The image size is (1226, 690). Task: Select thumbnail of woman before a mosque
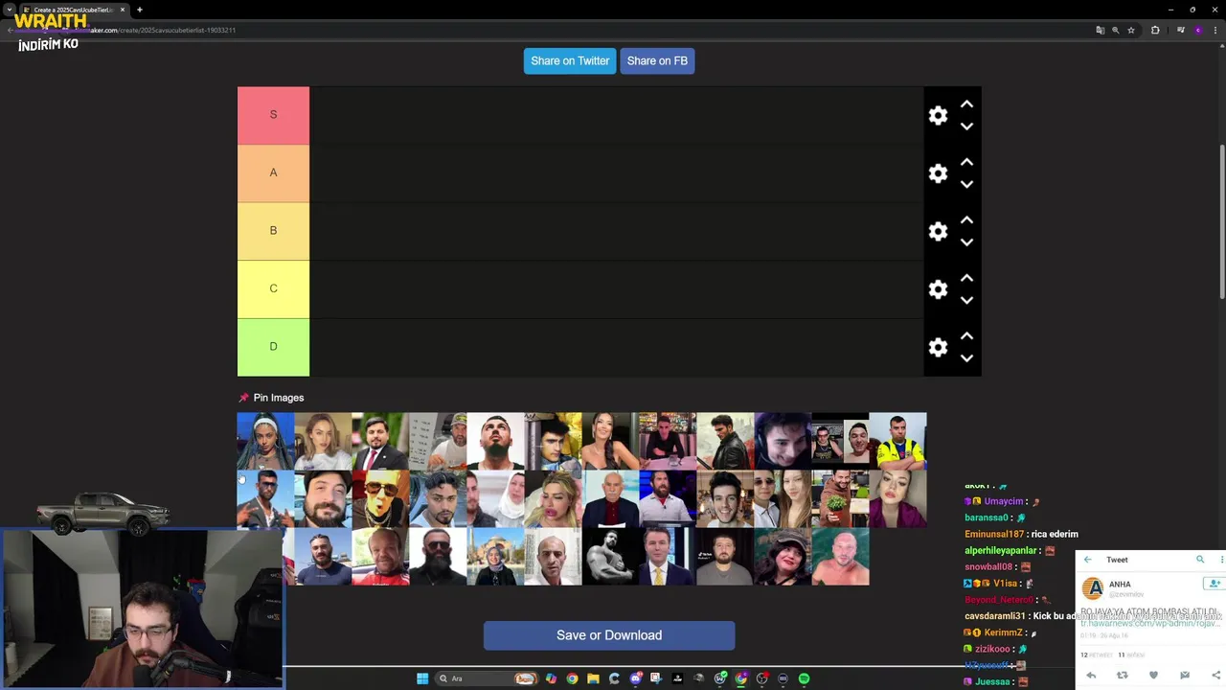click(x=495, y=556)
